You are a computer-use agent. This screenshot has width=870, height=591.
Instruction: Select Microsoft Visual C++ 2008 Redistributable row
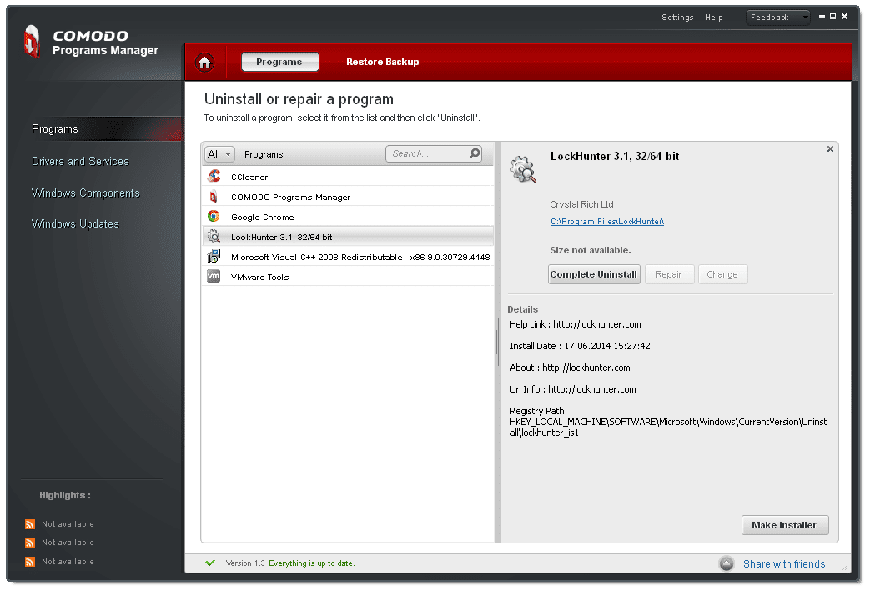click(x=348, y=257)
